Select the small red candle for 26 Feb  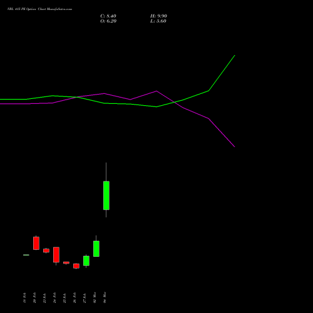pos(76,266)
